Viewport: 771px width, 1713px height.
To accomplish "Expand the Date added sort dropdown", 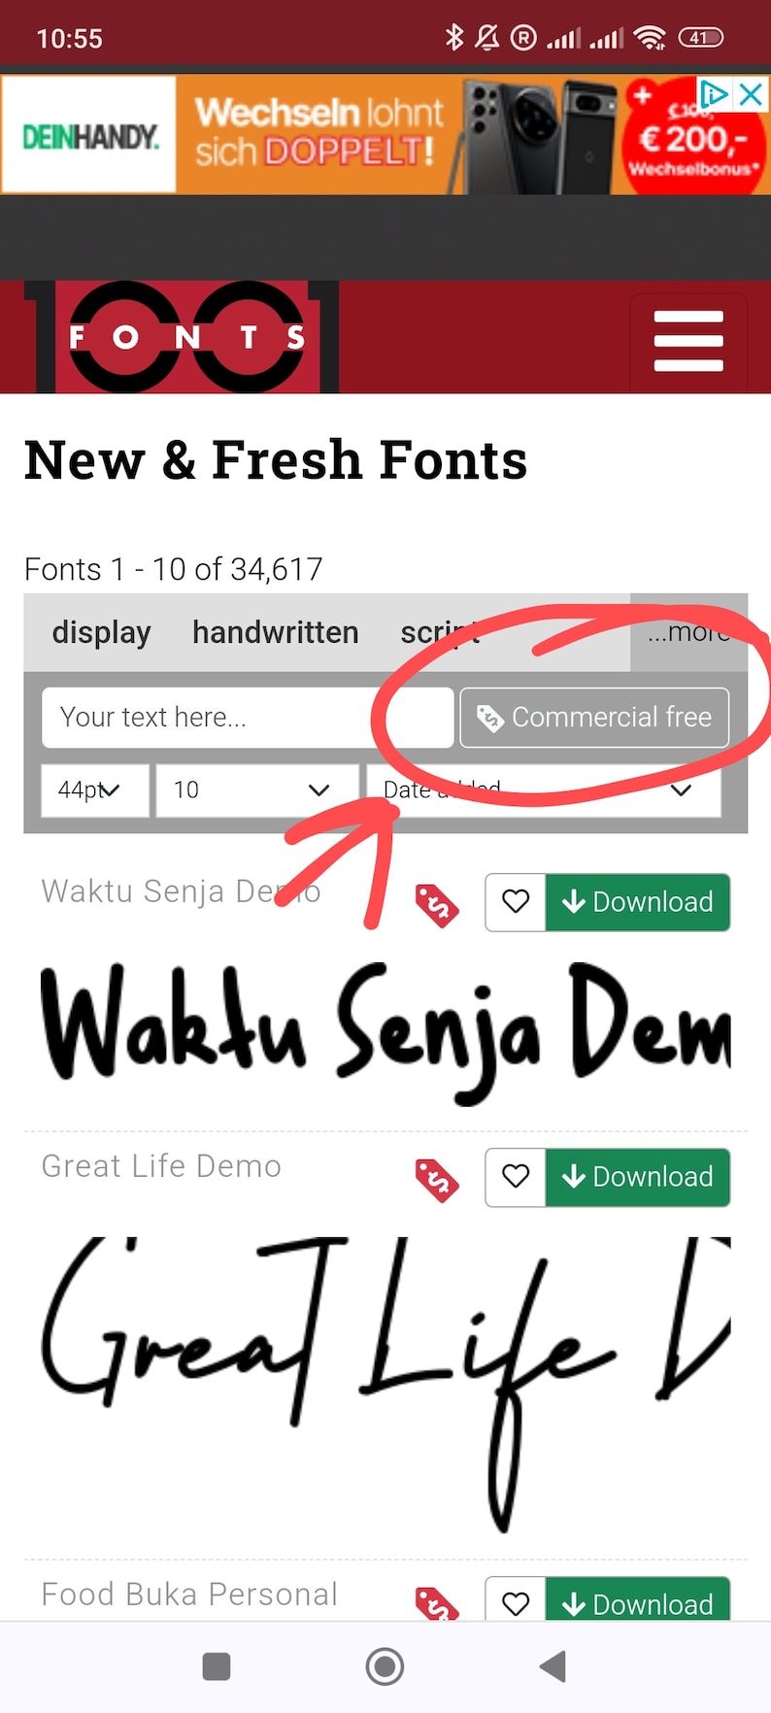I will pyautogui.click(x=544, y=790).
